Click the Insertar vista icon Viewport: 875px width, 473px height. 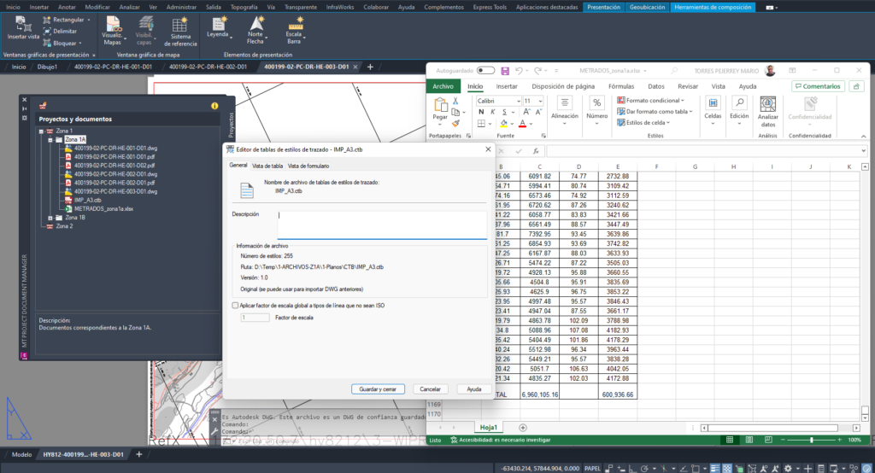(23, 23)
